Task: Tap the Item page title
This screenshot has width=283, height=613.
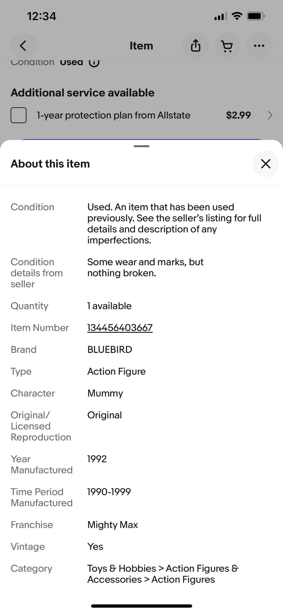Action: [x=141, y=46]
